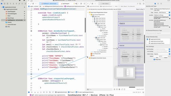The height and width of the screenshot is (96, 171).
Task: Click the stepperValueChanged IBAction connection circle
Action: click(x=31, y=79)
